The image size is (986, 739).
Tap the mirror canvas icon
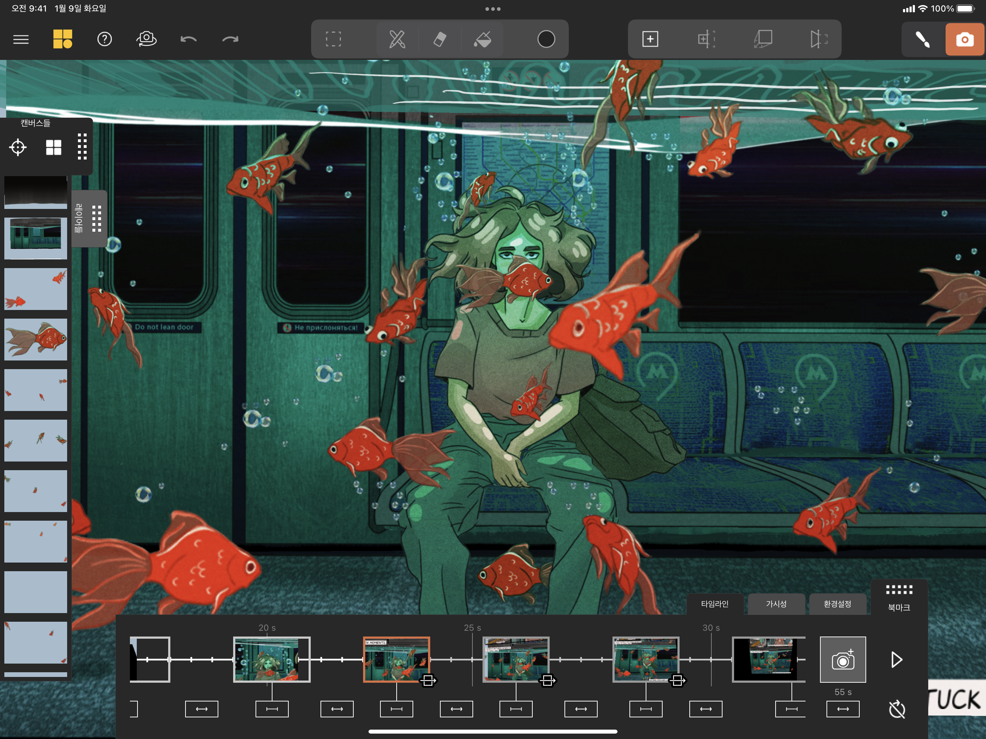click(819, 39)
